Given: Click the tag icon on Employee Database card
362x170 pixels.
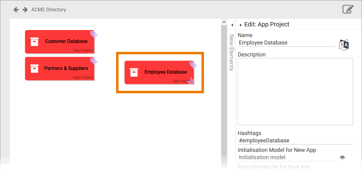Looking at the screenshot, I should pyautogui.click(x=193, y=65).
